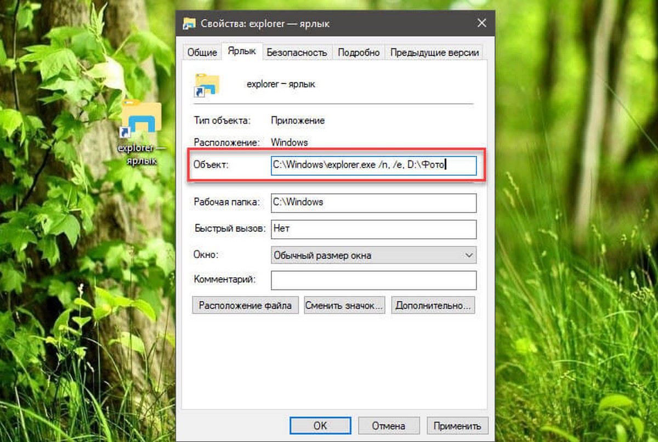Select the Ярлык tab
The height and width of the screenshot is (442, 658).
coord(241,52)
